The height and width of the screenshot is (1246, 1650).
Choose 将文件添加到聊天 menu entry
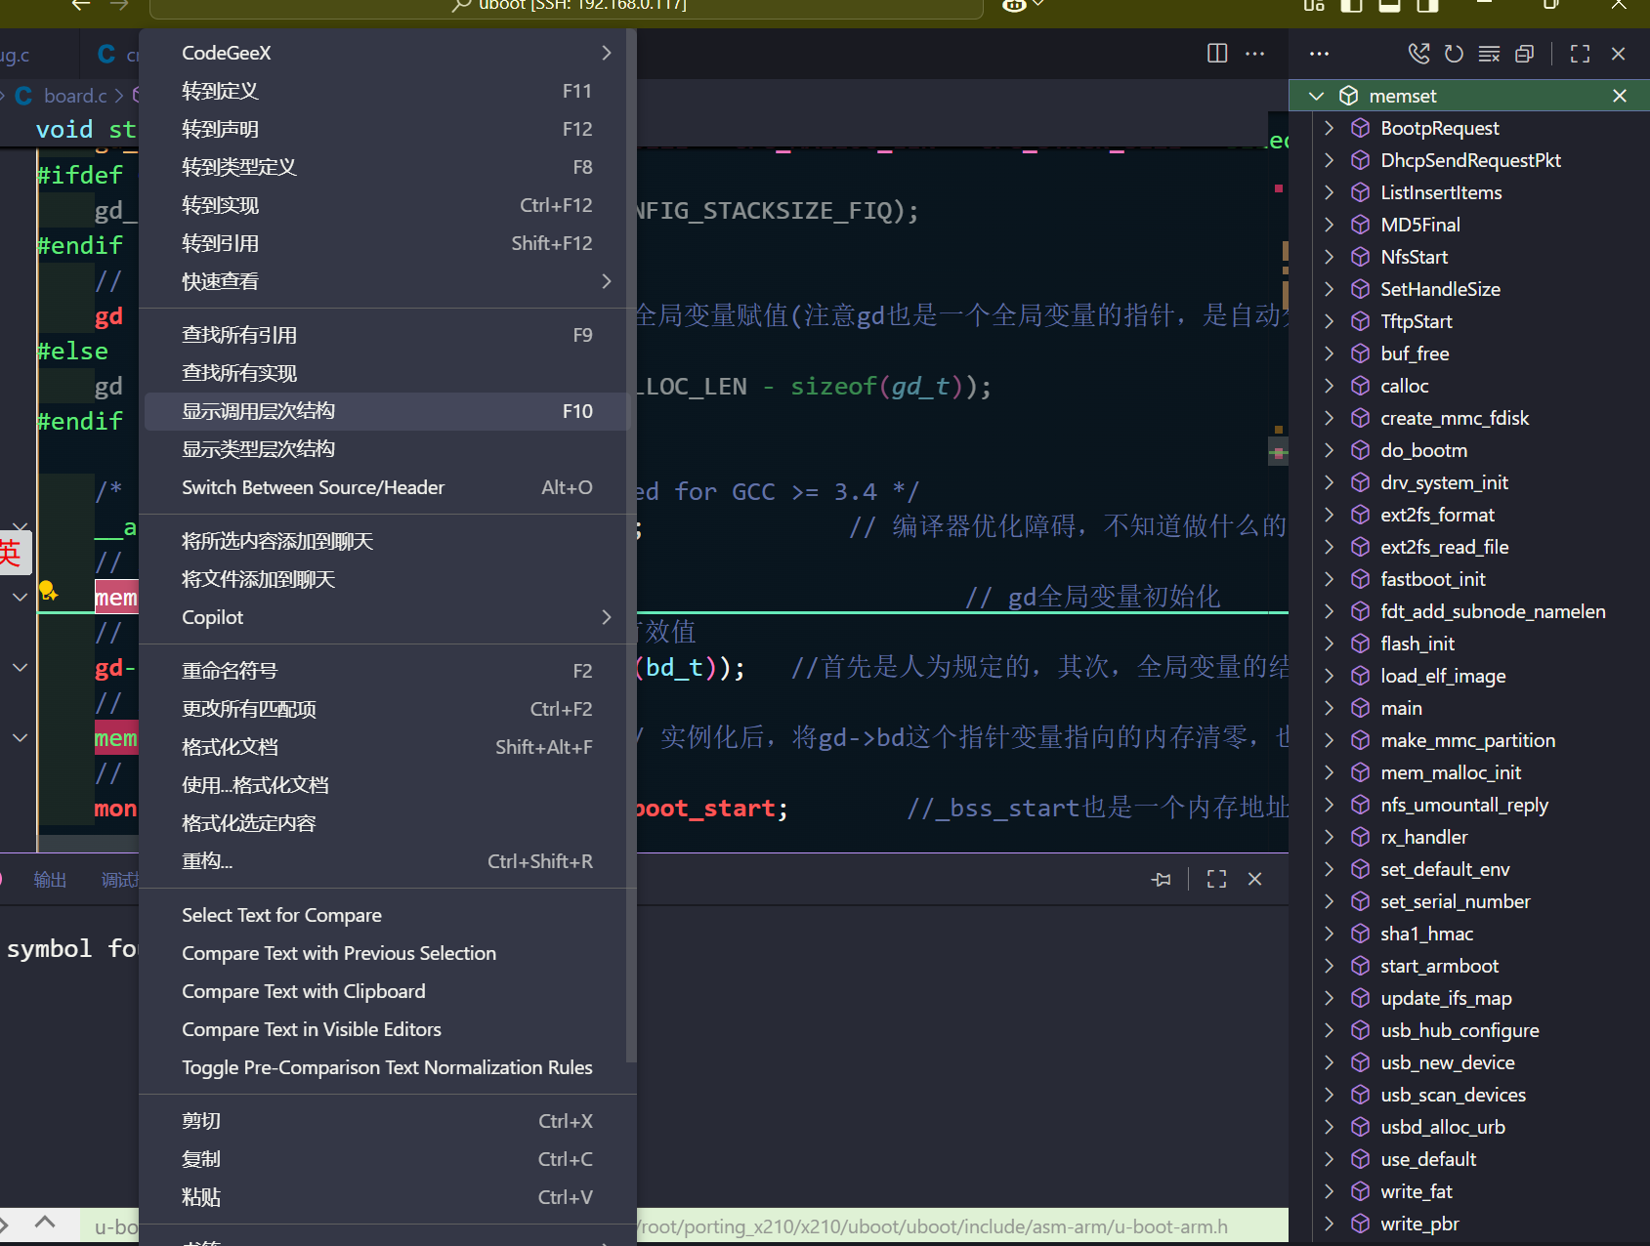(x=387, y=579)
